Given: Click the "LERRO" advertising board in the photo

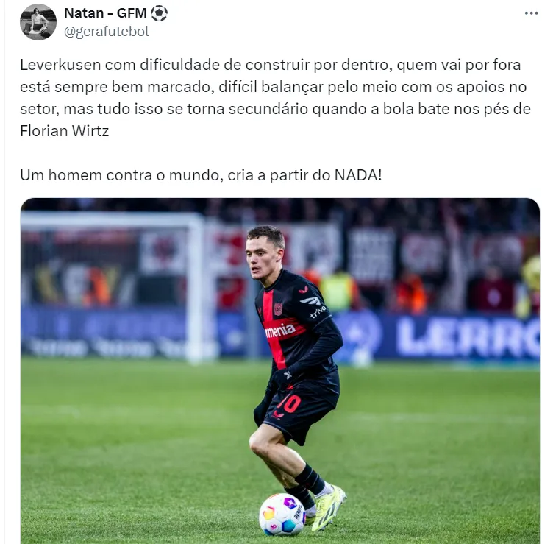Looking at the screenshot, I should (468, 336).
